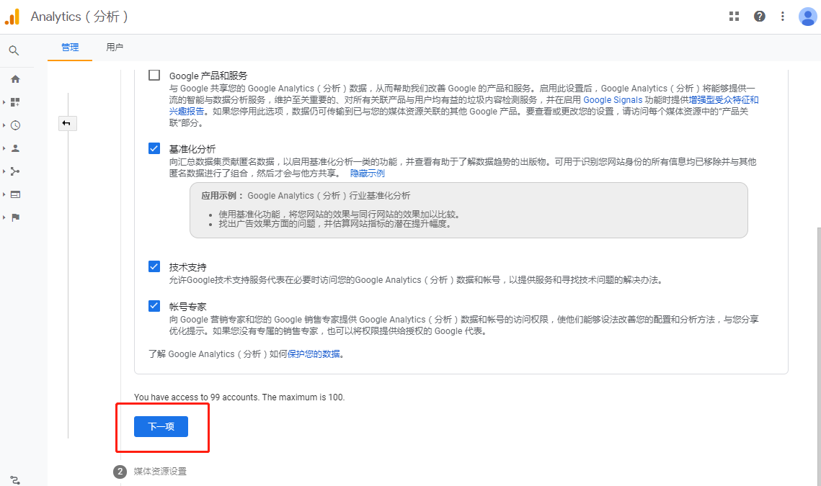Open the three-dot more options menu
This screenshot has height=486, width=821.
tap(783, 17)
